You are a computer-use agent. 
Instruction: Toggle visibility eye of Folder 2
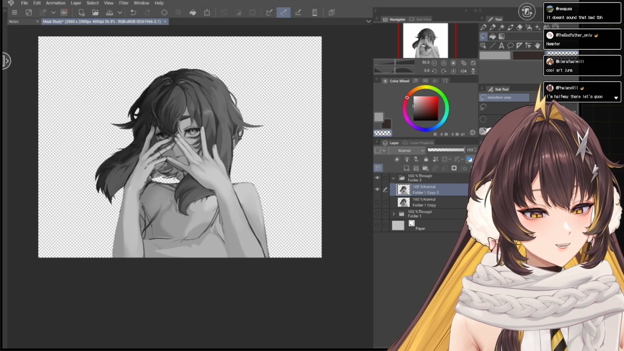point(377,178)
